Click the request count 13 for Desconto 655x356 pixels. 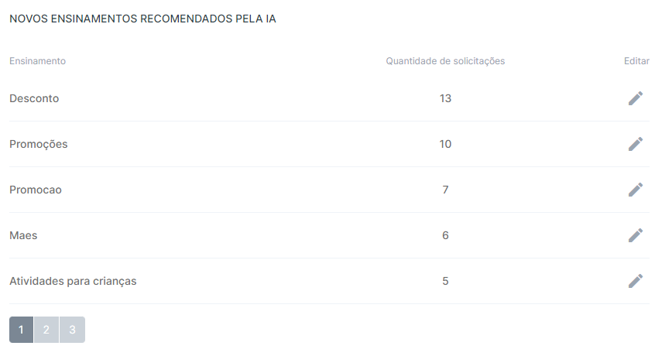445,98
